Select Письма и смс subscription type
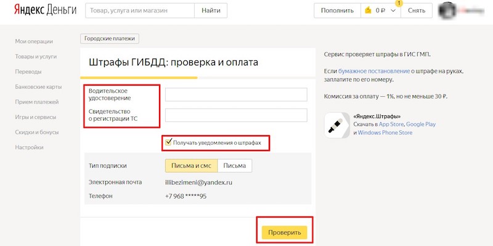Image resolution: width=493 pixels, height=246 pixels. (192, 165)
